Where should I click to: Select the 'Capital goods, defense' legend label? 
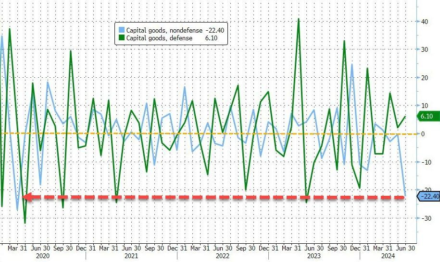tap(156, 38)
